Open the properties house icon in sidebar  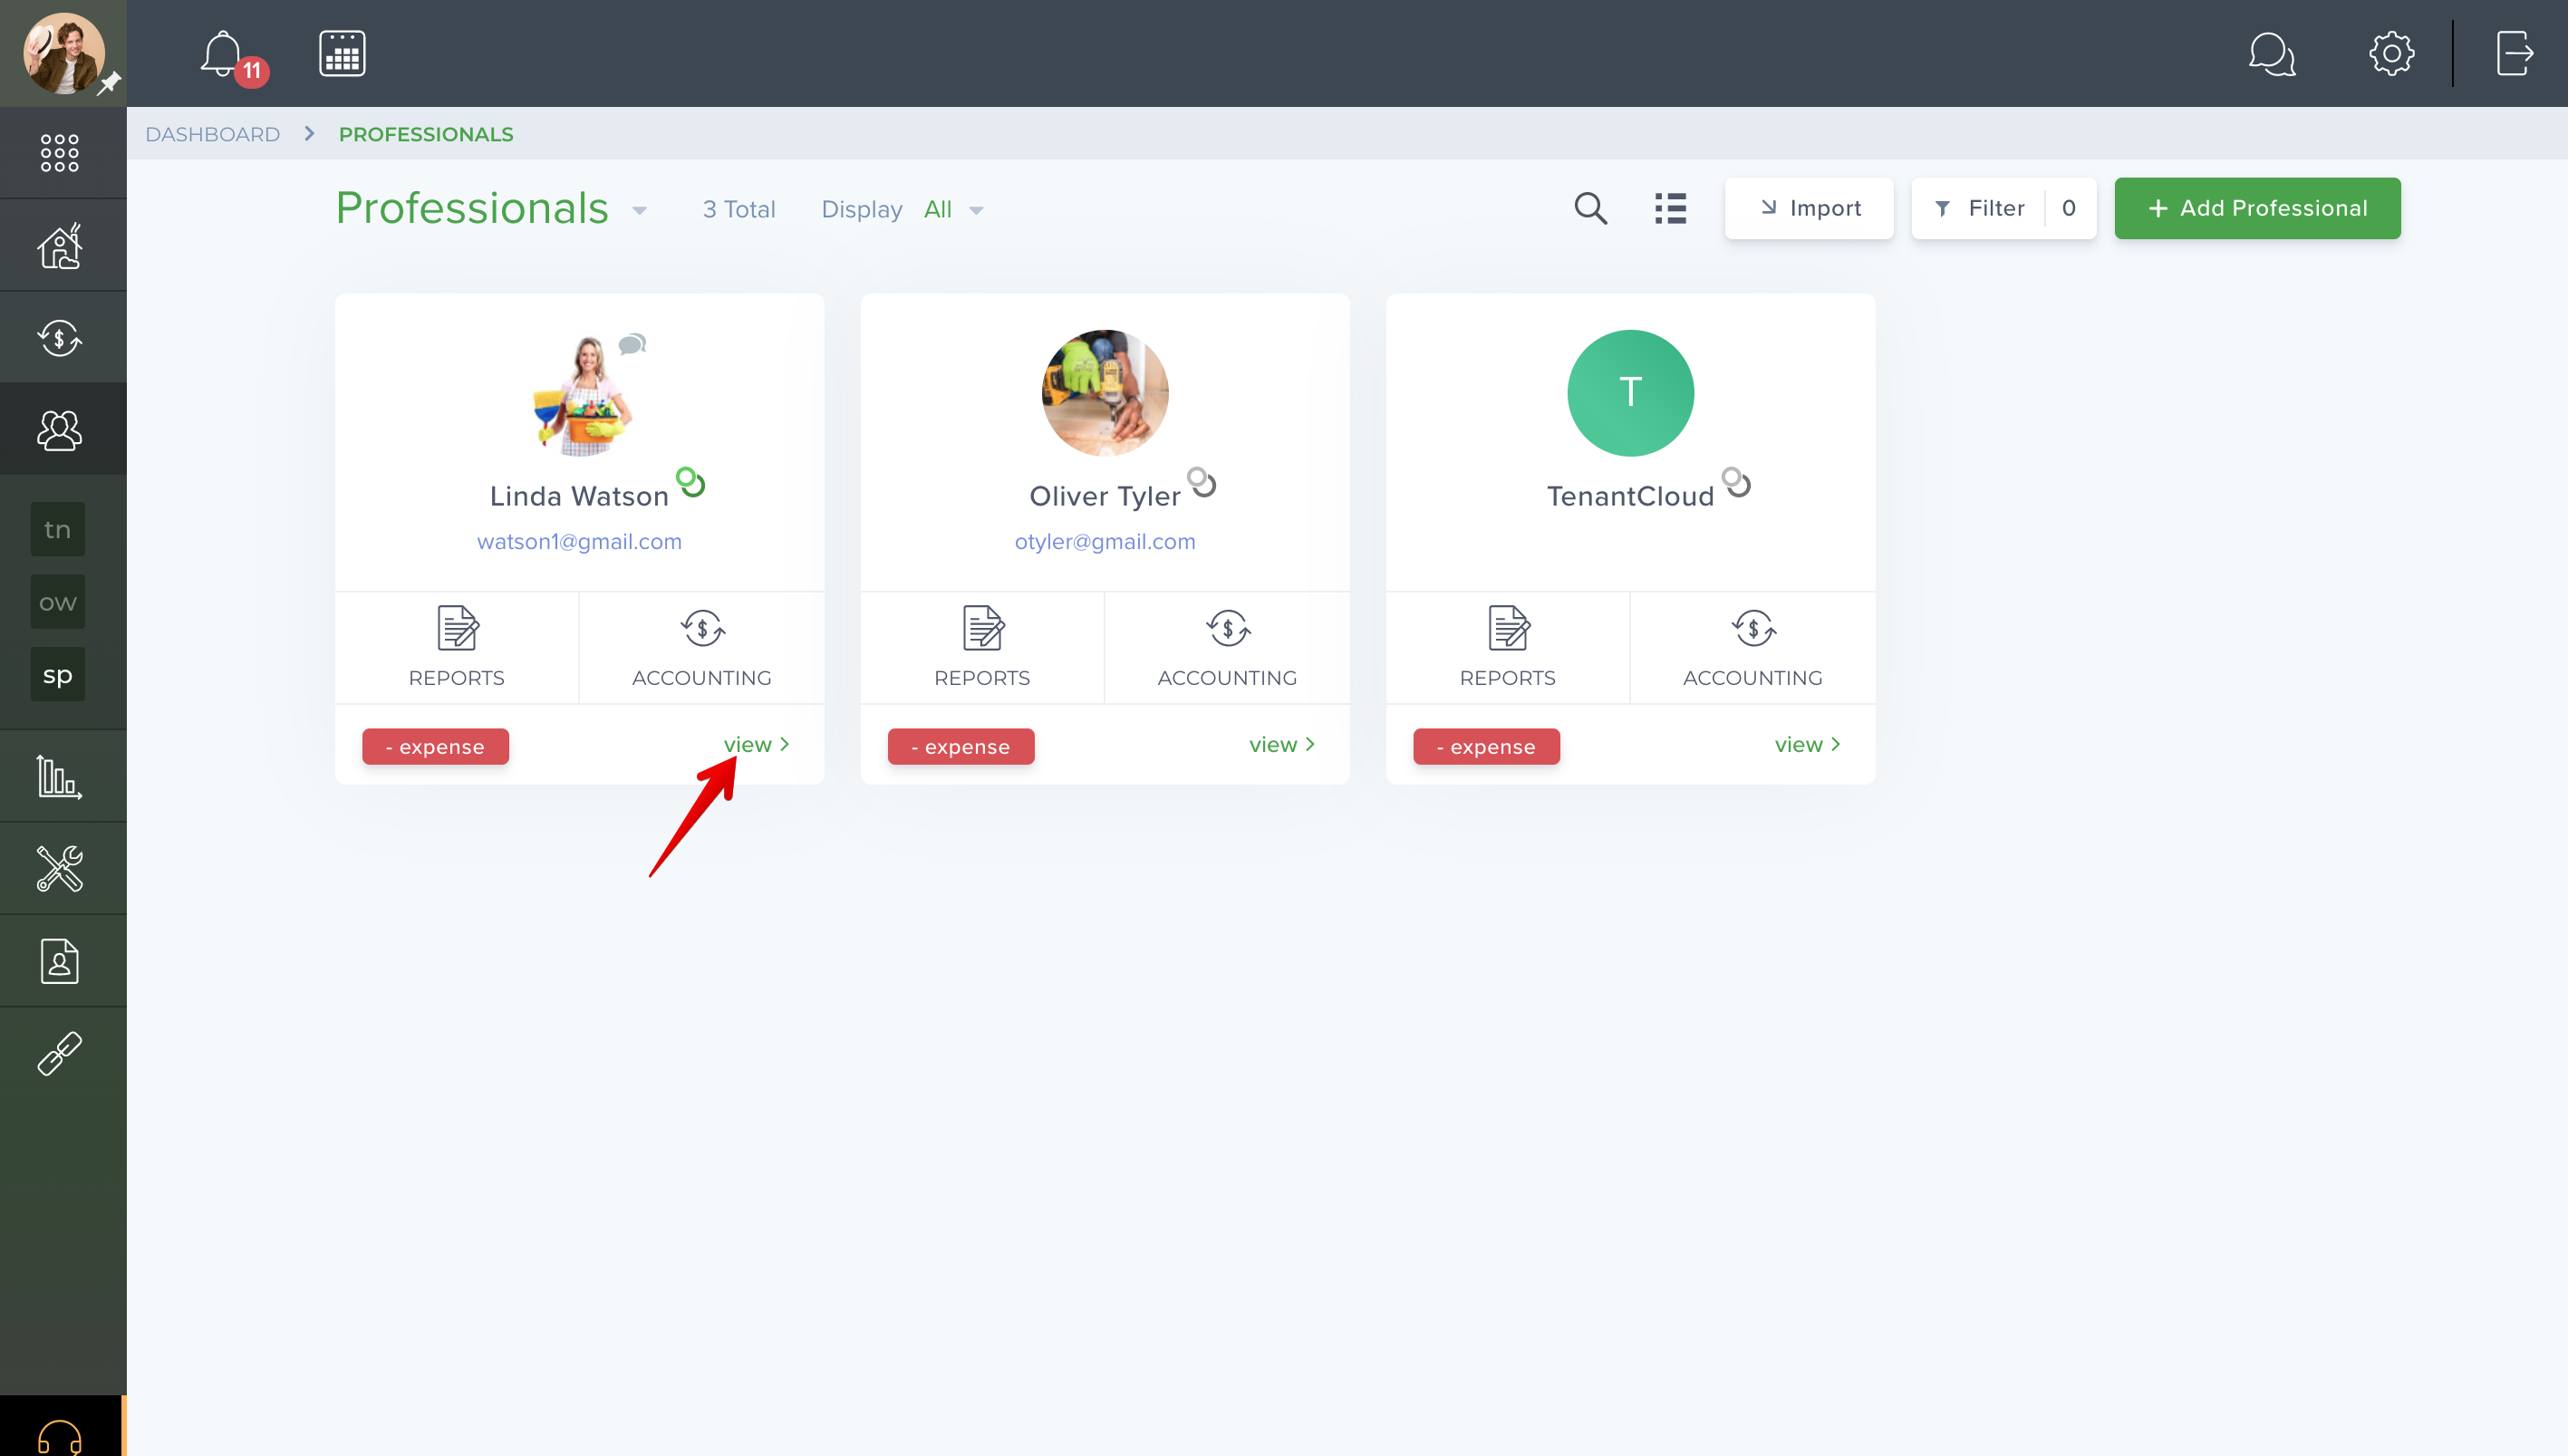pyautogui.click(x=60, y=246)
